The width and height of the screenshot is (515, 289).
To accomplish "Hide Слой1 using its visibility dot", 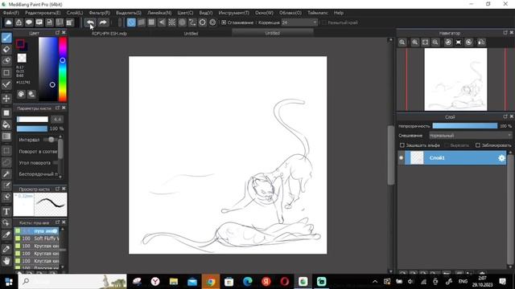I will point(401,158).
